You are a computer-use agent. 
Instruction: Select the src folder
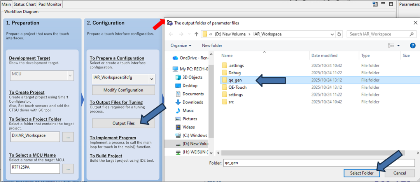click(x=229, y=102)
